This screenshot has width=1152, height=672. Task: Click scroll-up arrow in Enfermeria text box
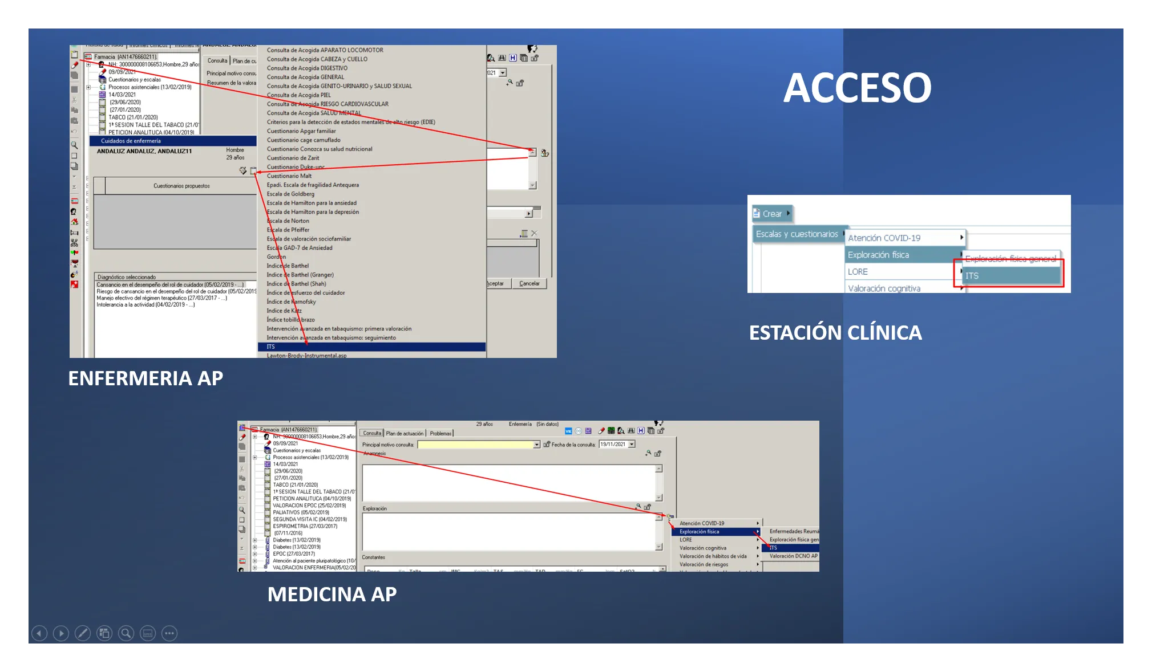pos(532,152)
